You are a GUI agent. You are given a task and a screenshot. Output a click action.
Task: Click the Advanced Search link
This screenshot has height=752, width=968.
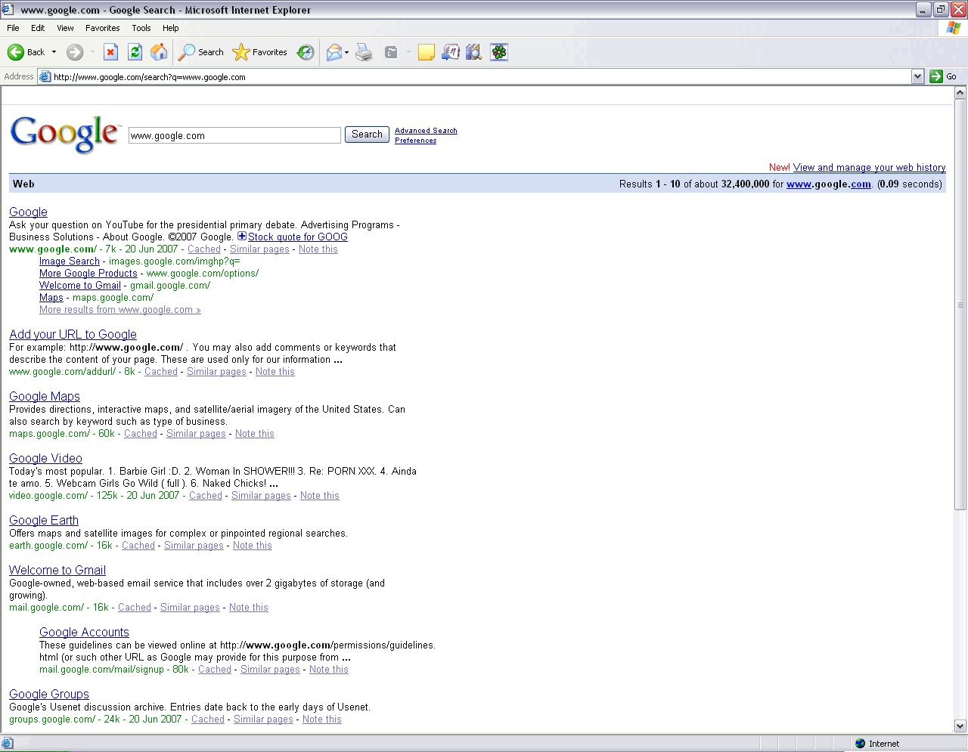425,130
